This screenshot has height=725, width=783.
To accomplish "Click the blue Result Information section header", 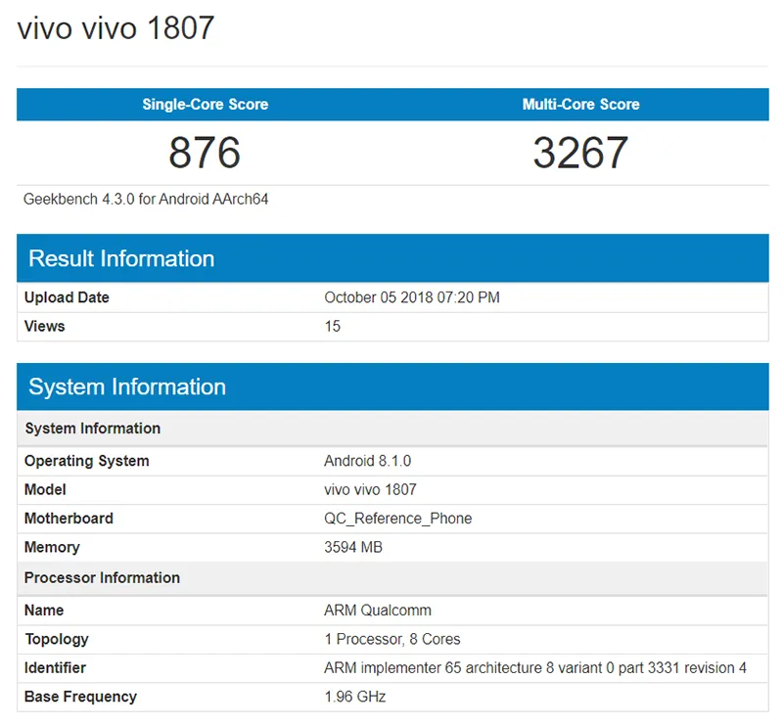I will point(121,258).
